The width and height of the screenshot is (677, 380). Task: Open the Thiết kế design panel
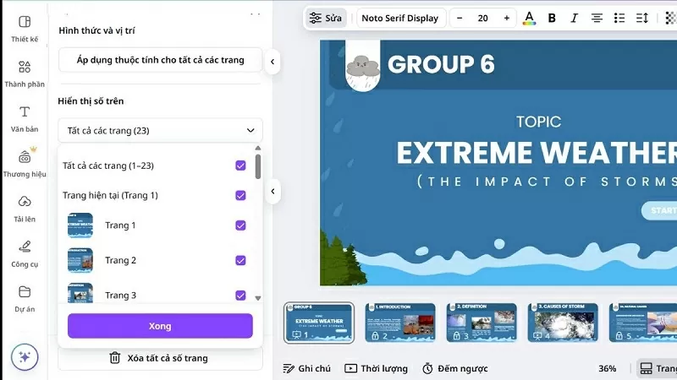coord(25,28)
